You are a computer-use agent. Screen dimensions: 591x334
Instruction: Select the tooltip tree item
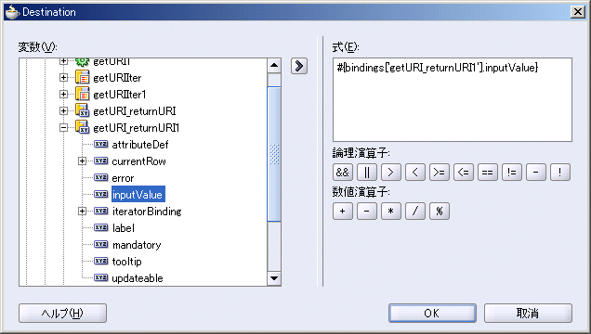[x=127, y=262]
